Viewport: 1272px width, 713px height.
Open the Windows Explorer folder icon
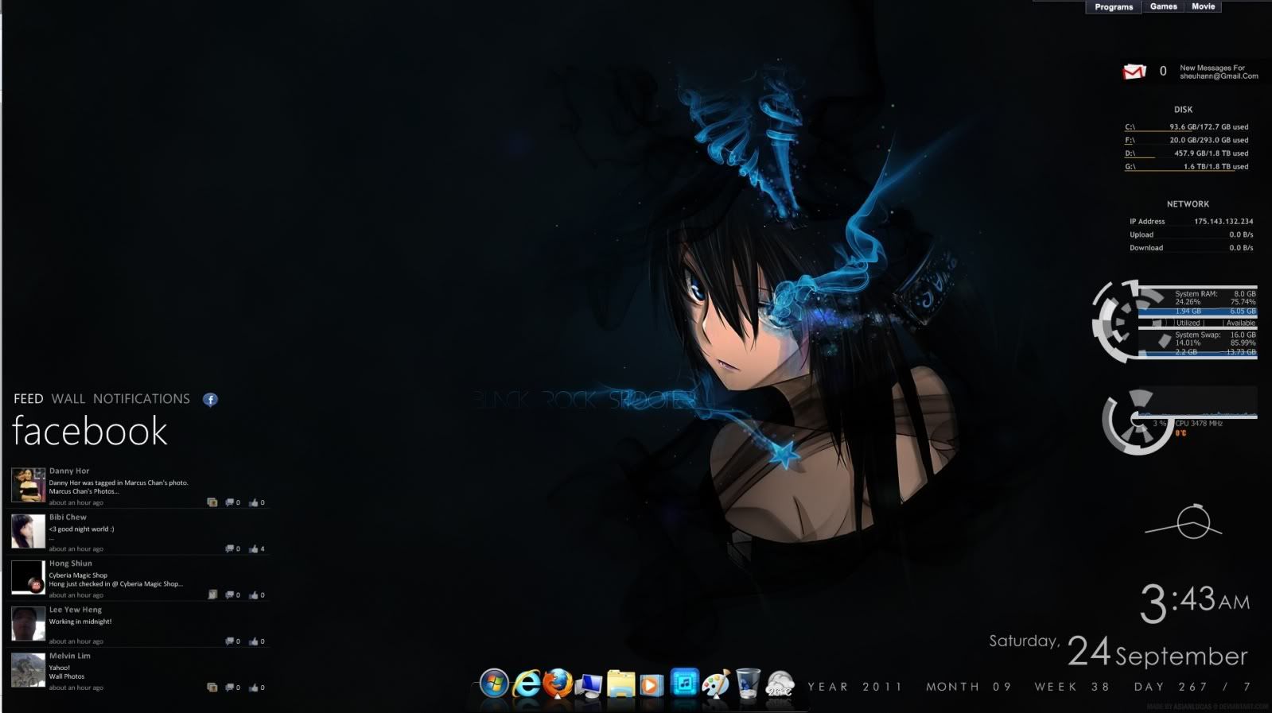pyautogui.click(x=620, y=684)
